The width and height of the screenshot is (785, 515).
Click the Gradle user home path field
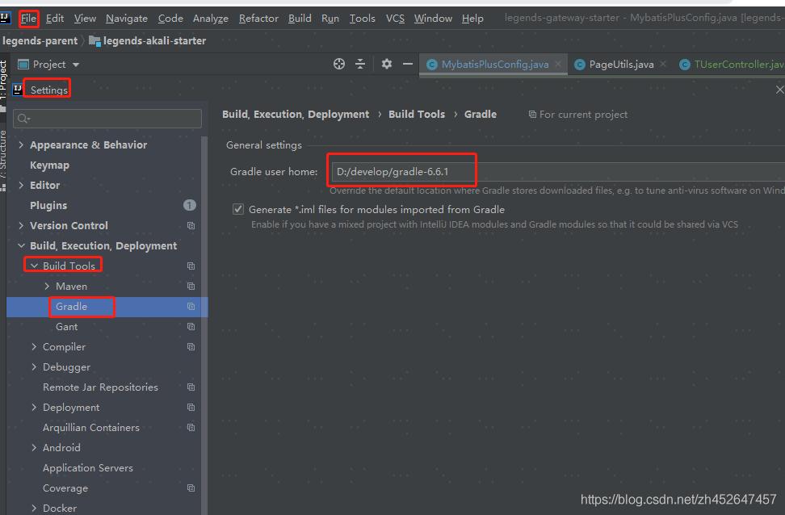pos(557,172)
